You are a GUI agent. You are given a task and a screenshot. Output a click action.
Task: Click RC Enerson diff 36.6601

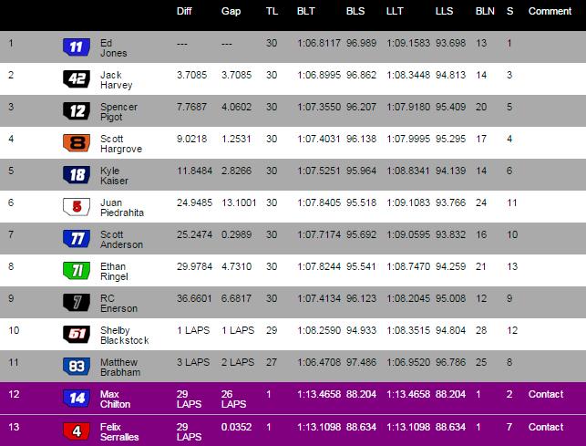[194, 298]
